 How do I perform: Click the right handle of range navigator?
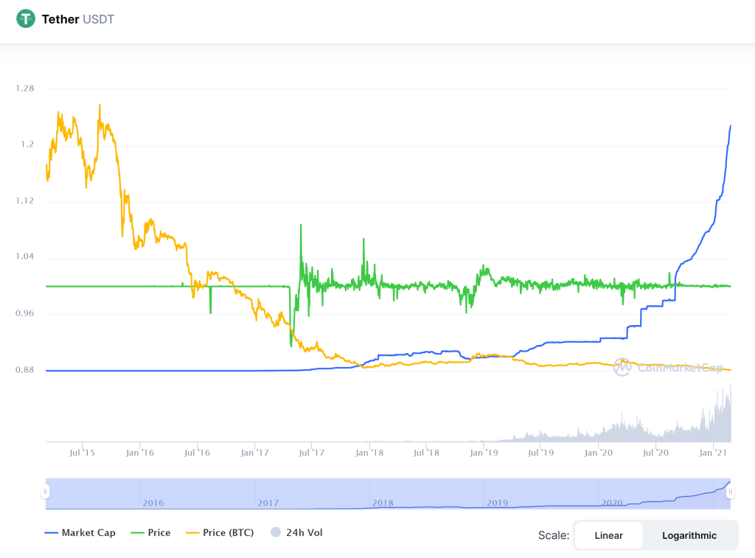point(730,492)
